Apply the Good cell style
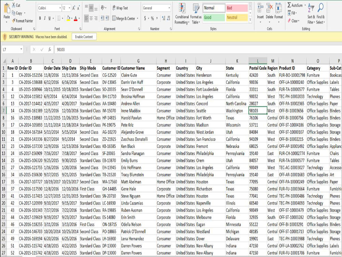 point(214,17)
